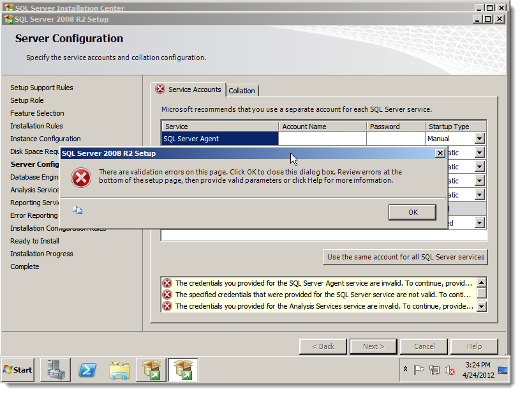Open the second row Startup Type dropdown arrow
The height and width of the screenshot is (393, 520).
(x=480, y=153)
